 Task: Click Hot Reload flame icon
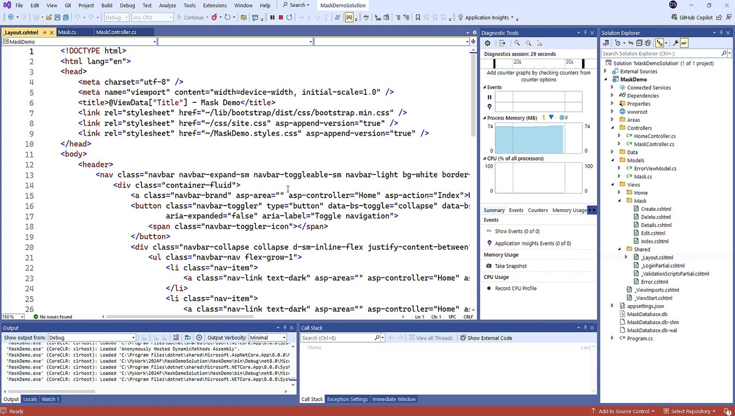coord(214,17)
